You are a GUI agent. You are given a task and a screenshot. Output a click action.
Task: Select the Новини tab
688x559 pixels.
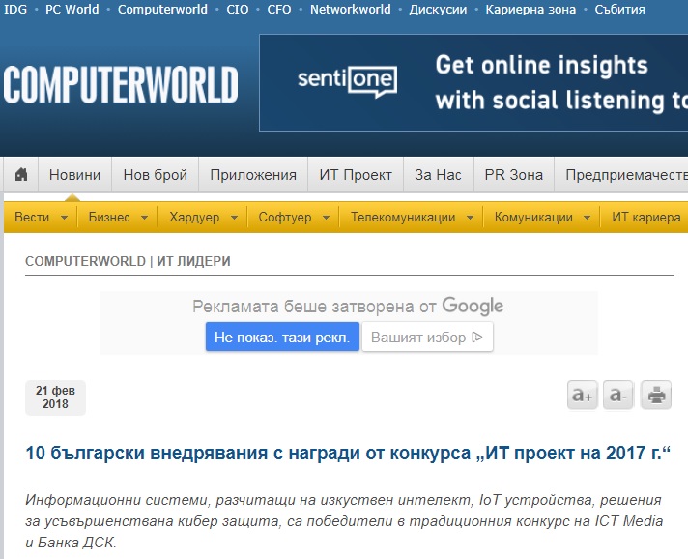[x=74, y=175]
